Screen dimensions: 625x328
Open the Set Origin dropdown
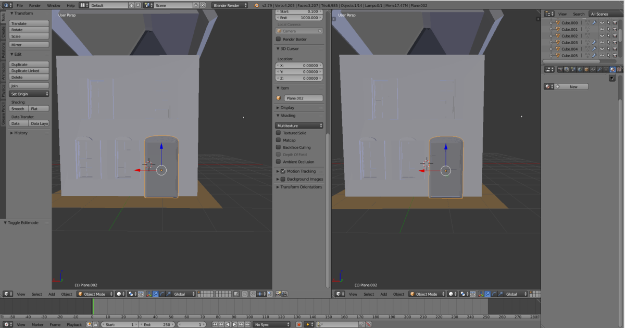click(30, 94)
